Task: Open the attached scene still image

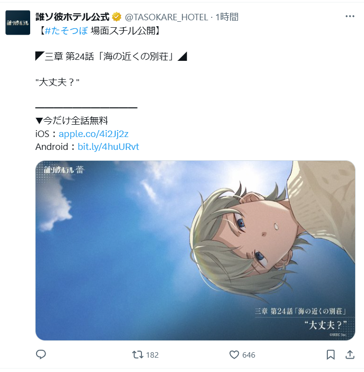Action: (x=195, y=250)
